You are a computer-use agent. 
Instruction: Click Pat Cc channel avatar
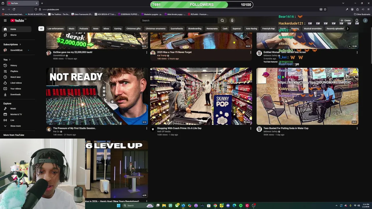tap(49, 129)
